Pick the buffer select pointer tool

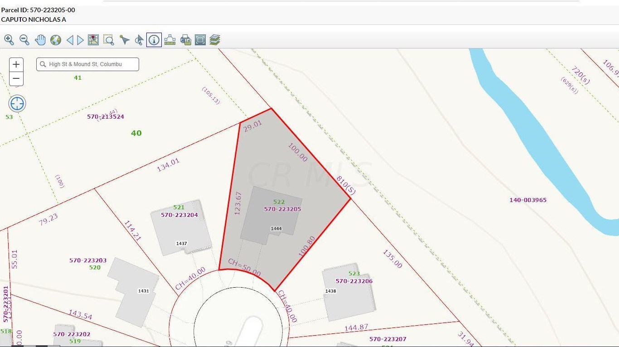139,40
